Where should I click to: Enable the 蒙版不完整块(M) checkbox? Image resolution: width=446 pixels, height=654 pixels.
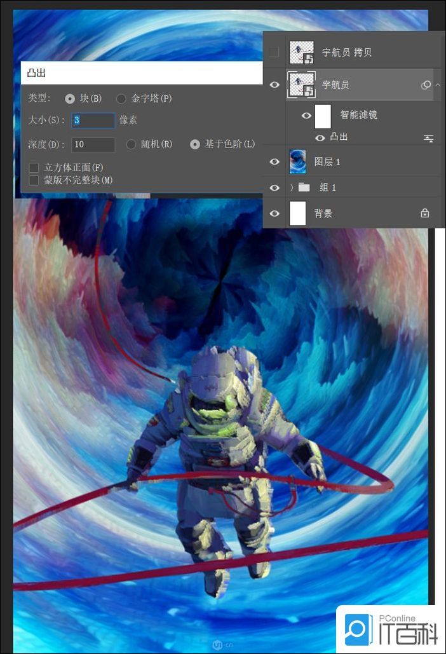34,181
